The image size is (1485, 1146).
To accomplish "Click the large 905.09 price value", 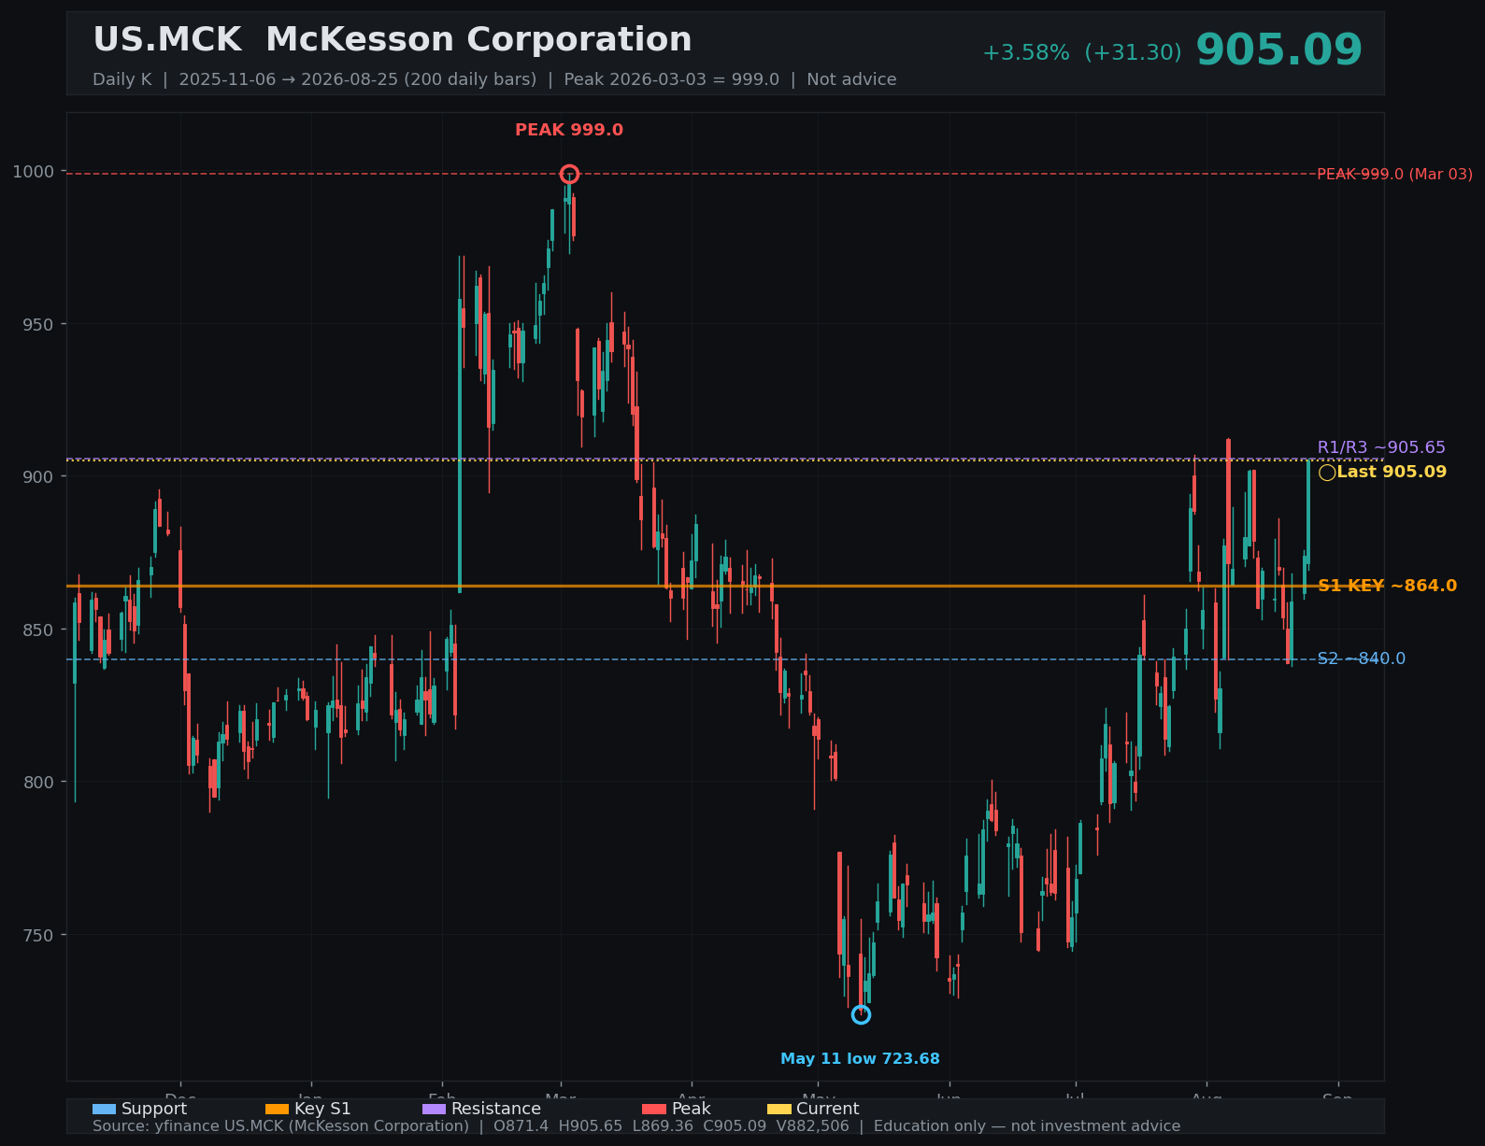I will pyautogui.click(x=1278, y=50).
